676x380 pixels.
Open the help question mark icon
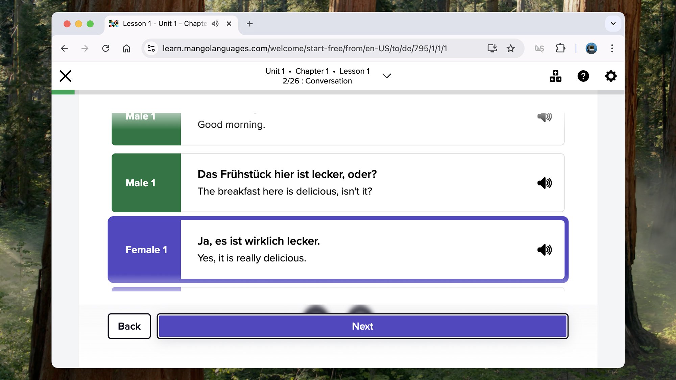(583, 76)
